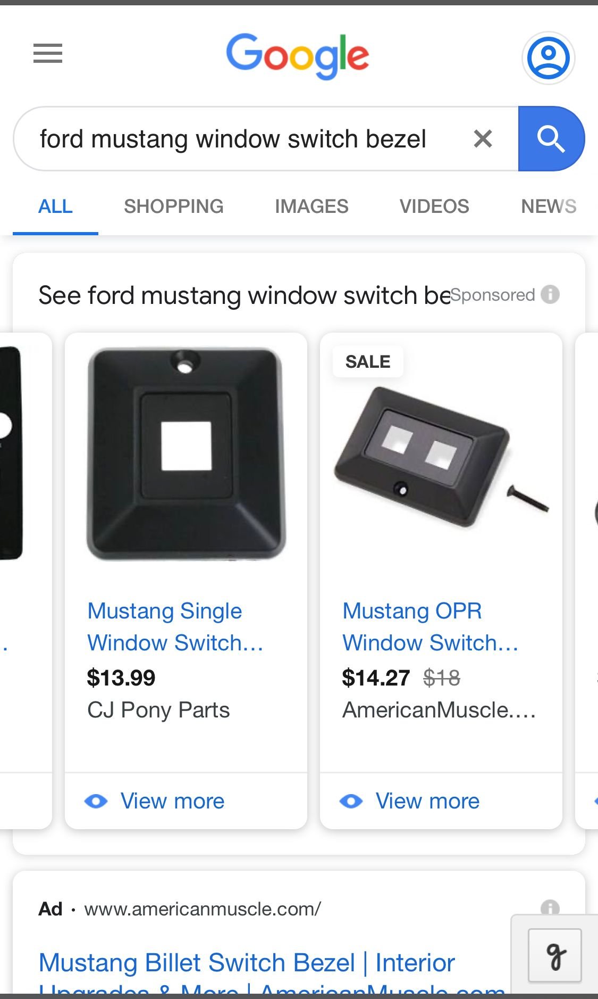The image size is (598, 999).
Task: Switch to the SHOPPING tab
Action: point(174,206)
